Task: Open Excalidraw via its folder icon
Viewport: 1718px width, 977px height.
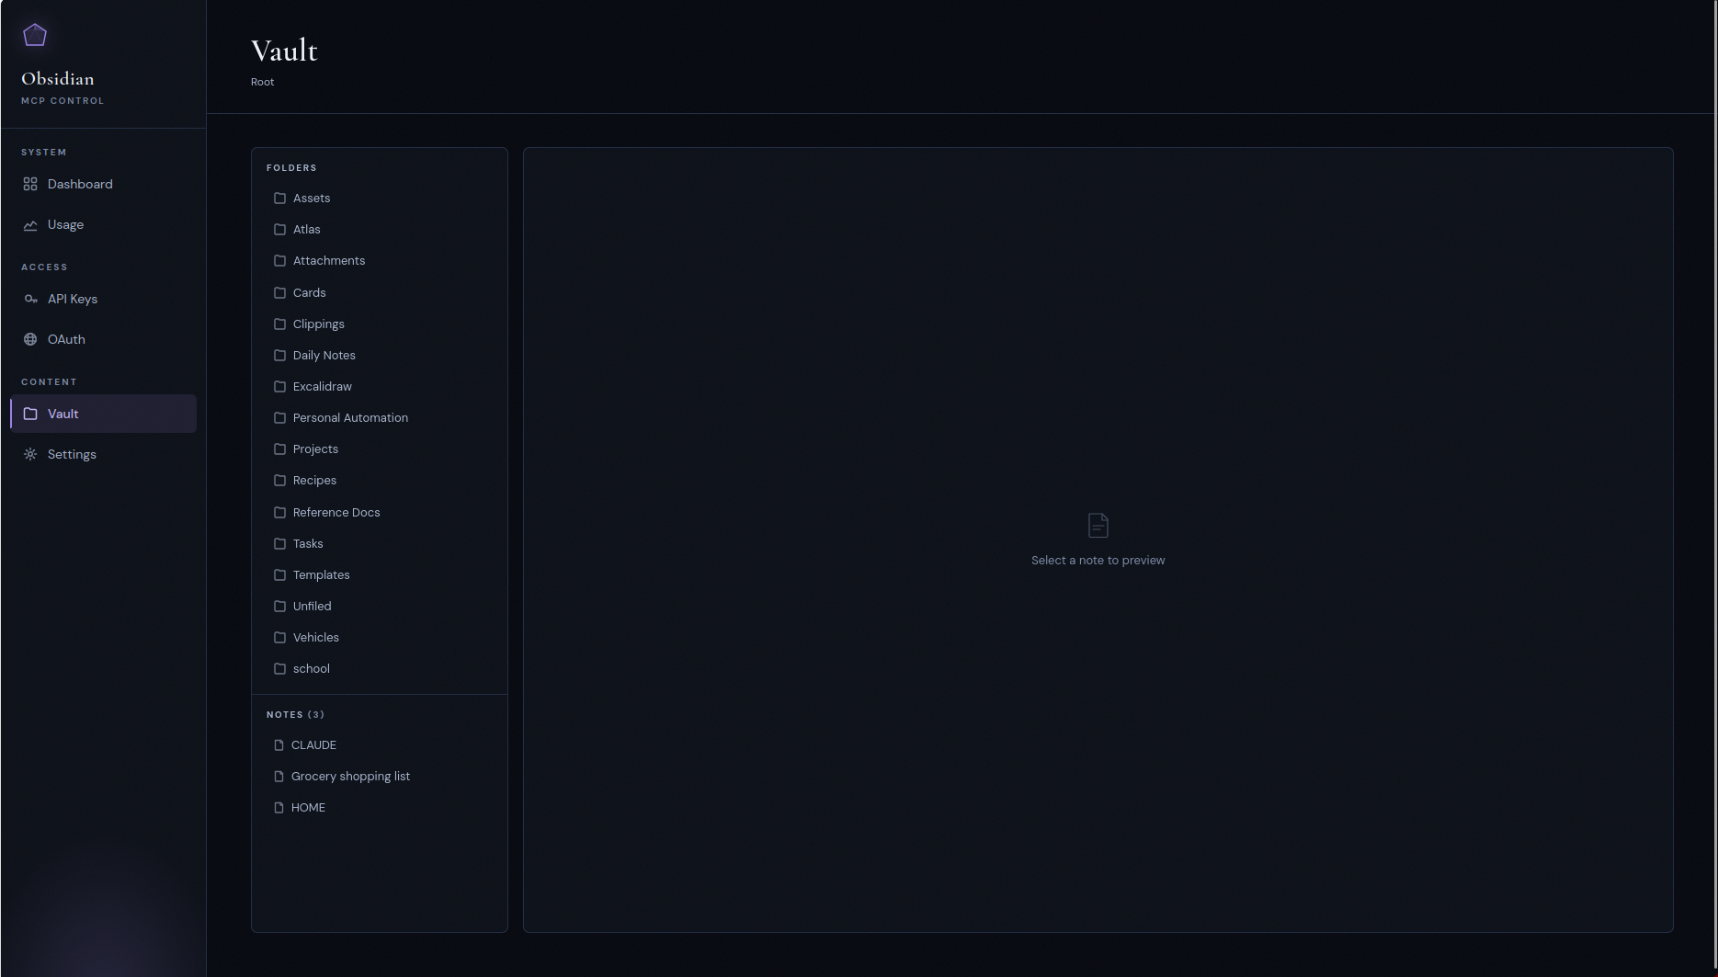Action: (x=280, y=387)
